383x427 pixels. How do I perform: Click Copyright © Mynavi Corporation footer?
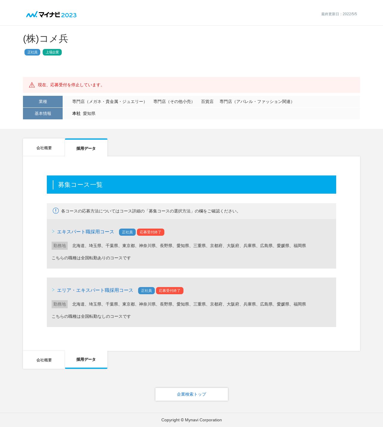click(191, 420)
